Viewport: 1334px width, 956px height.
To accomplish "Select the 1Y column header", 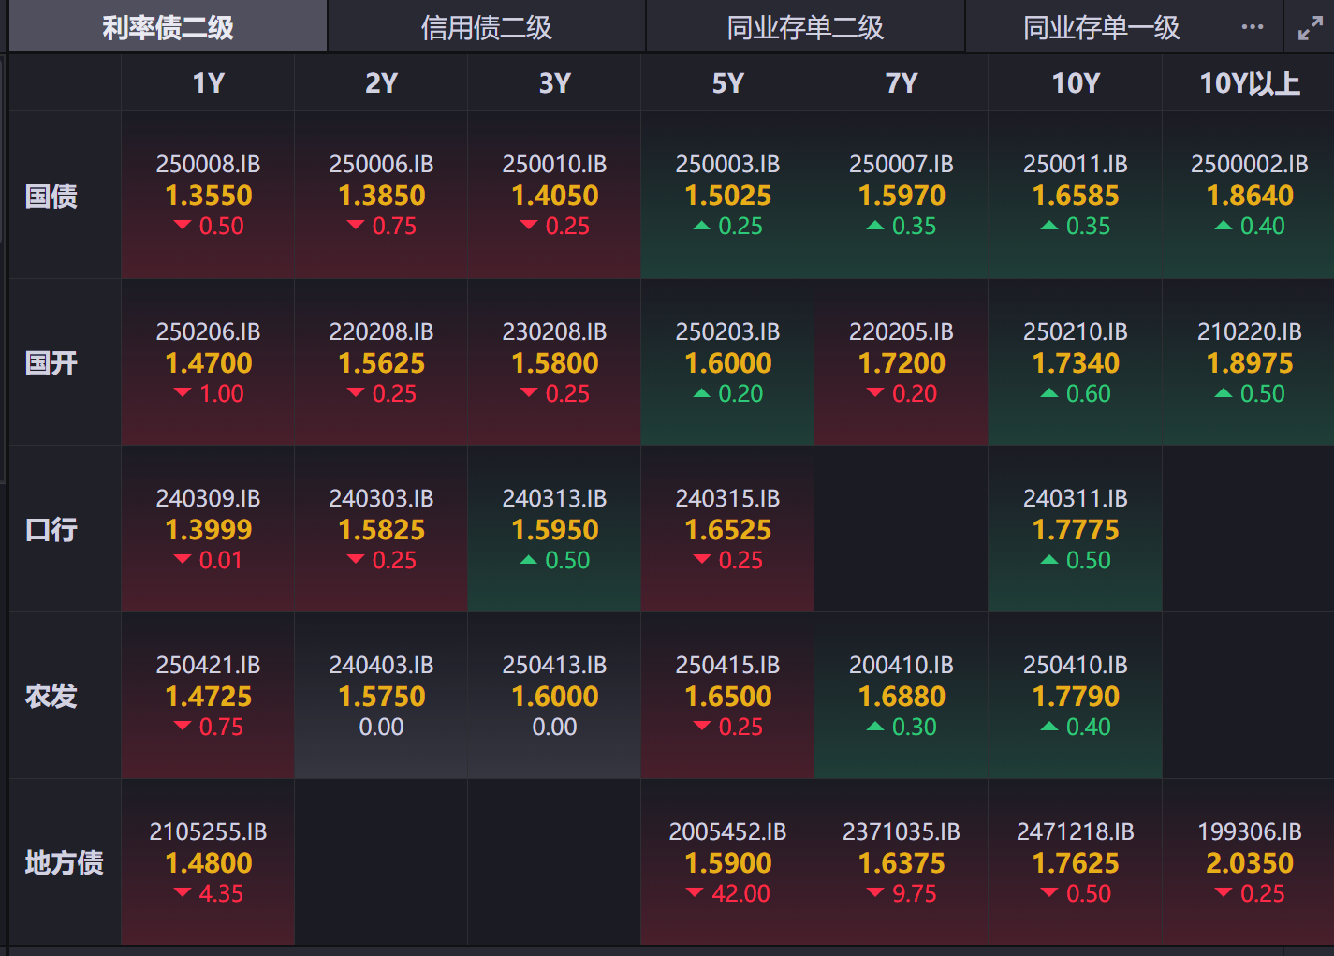I will (208, 83).
